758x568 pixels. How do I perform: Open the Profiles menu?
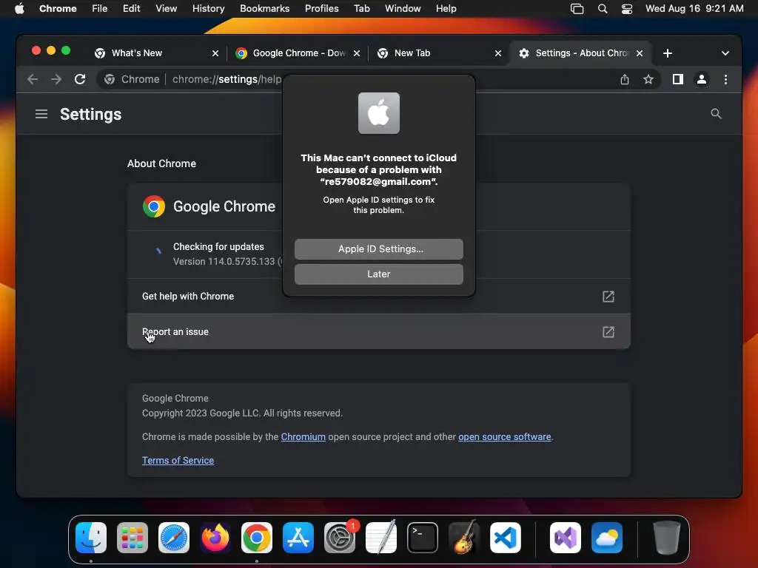click(x=321, y=9)
